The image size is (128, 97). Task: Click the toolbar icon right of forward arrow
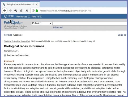(x=16, y=11)
